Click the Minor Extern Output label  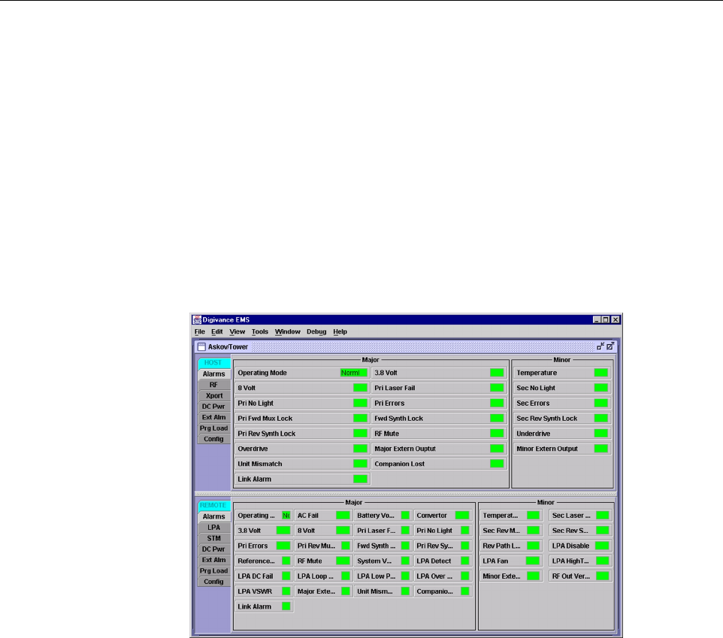click(x=547, y=449)
